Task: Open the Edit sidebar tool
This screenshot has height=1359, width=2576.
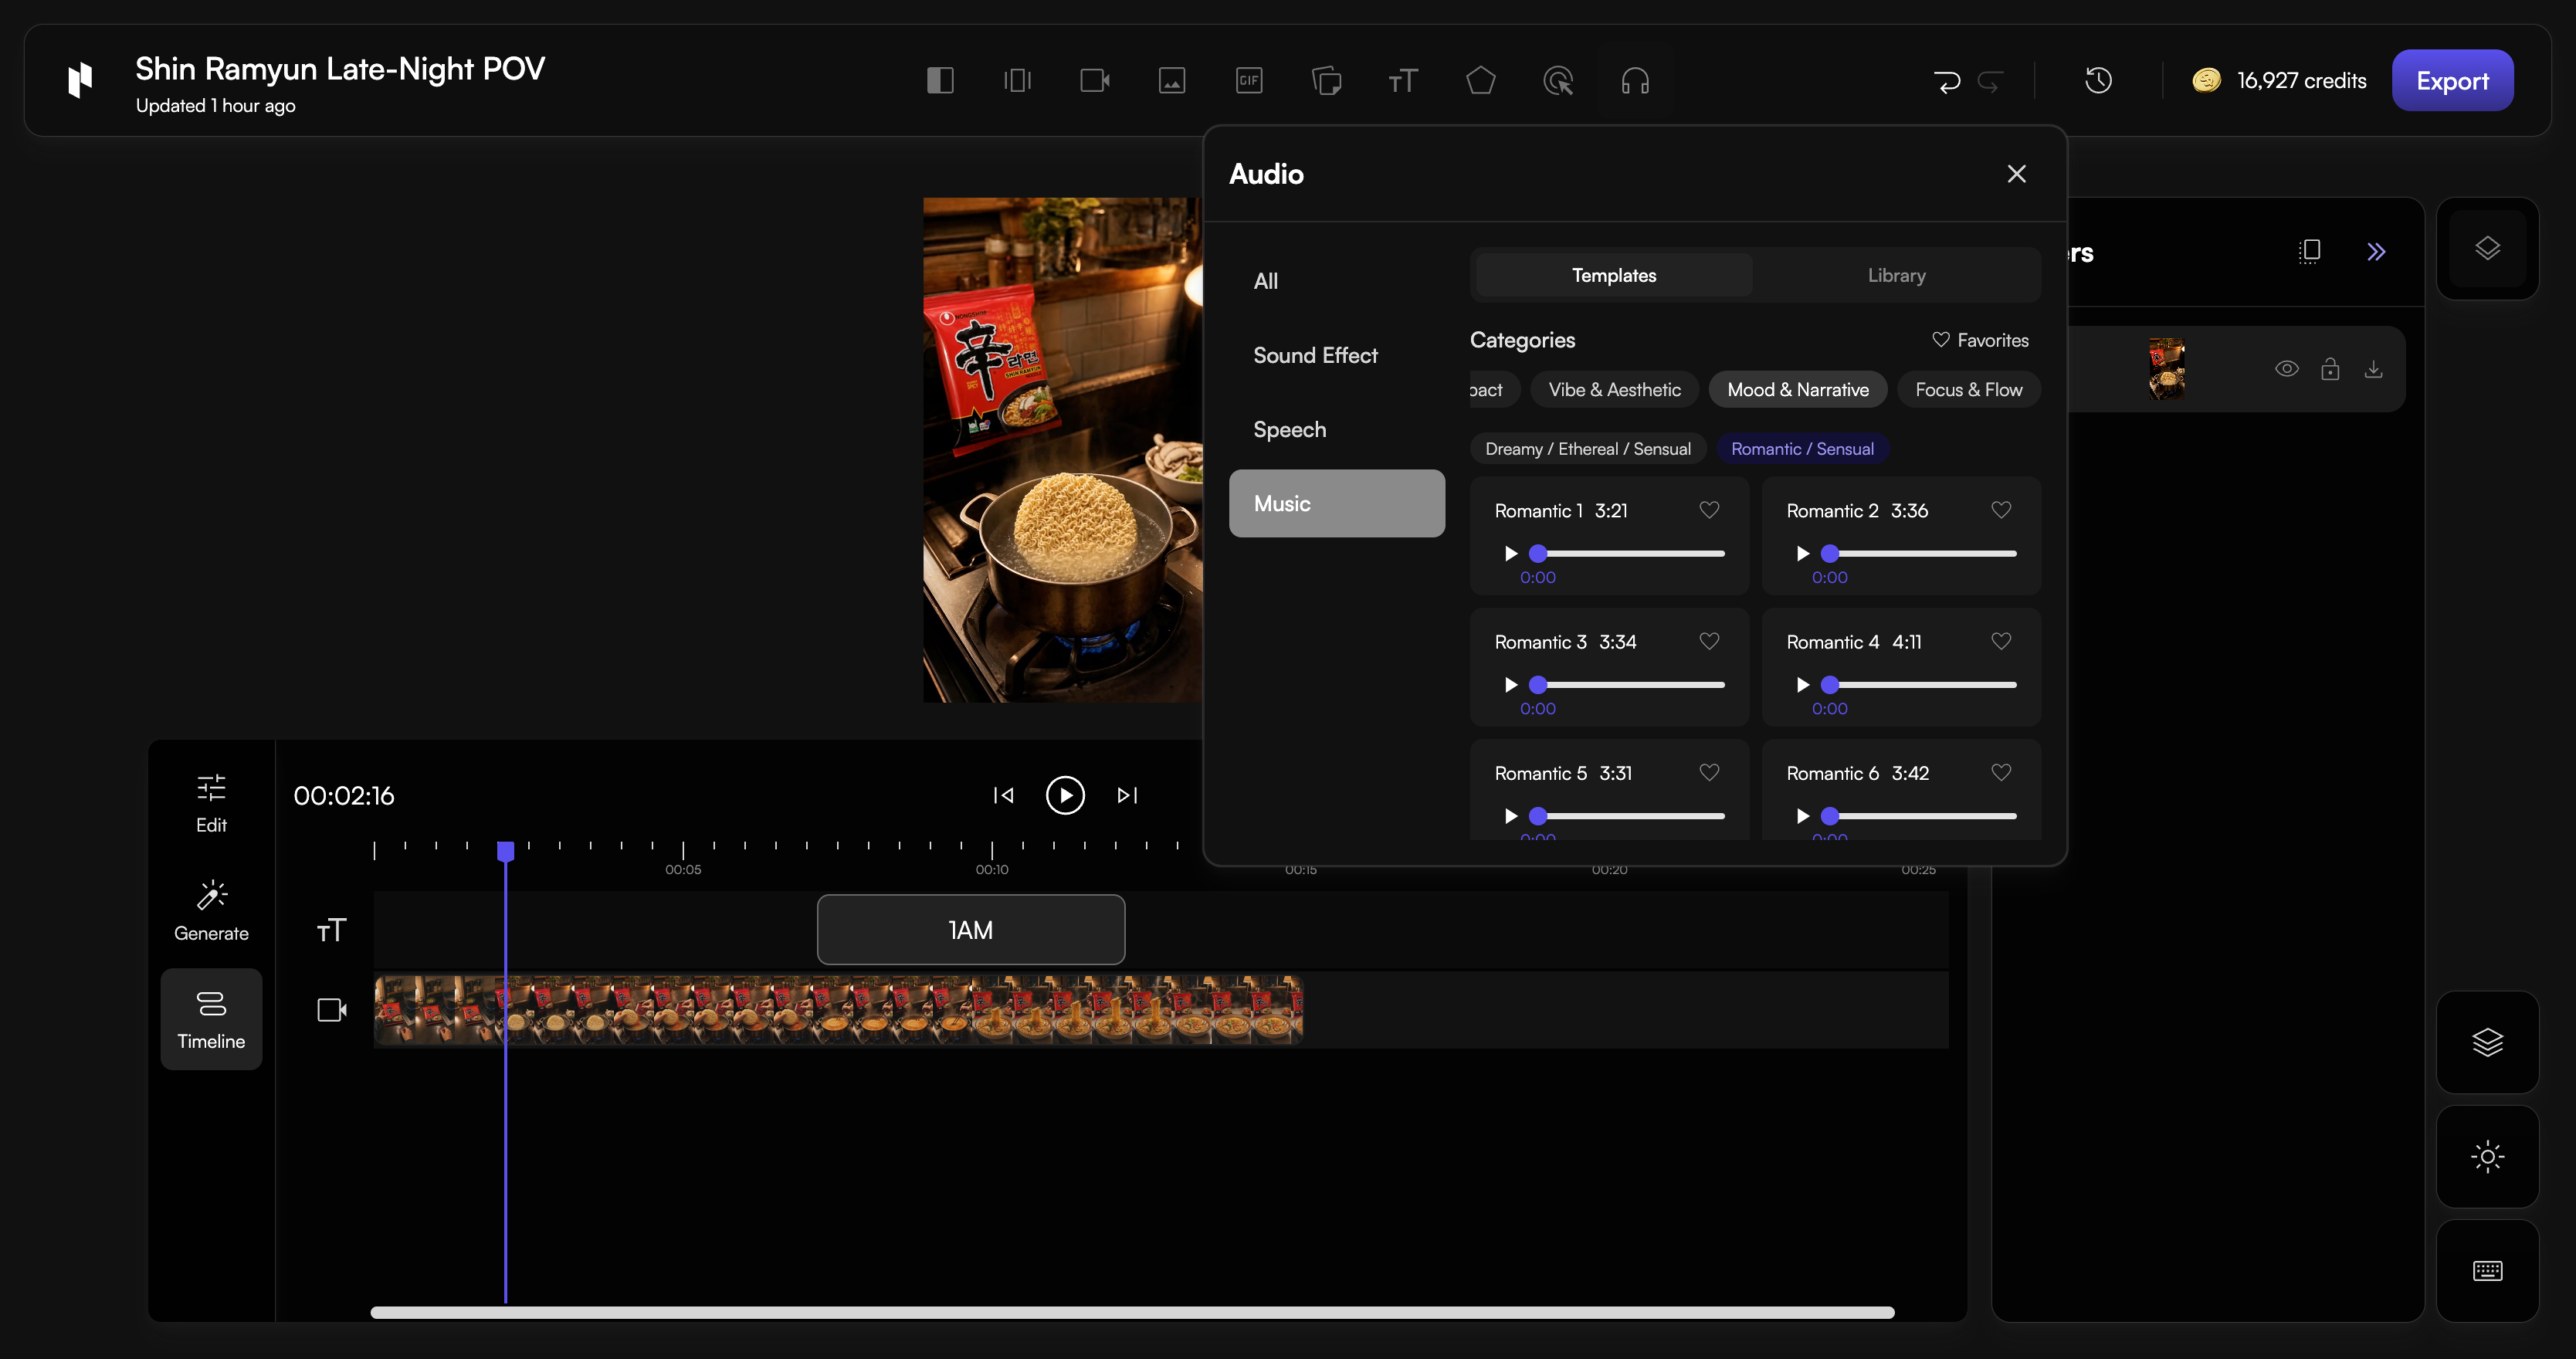Action: coord(211,803)
